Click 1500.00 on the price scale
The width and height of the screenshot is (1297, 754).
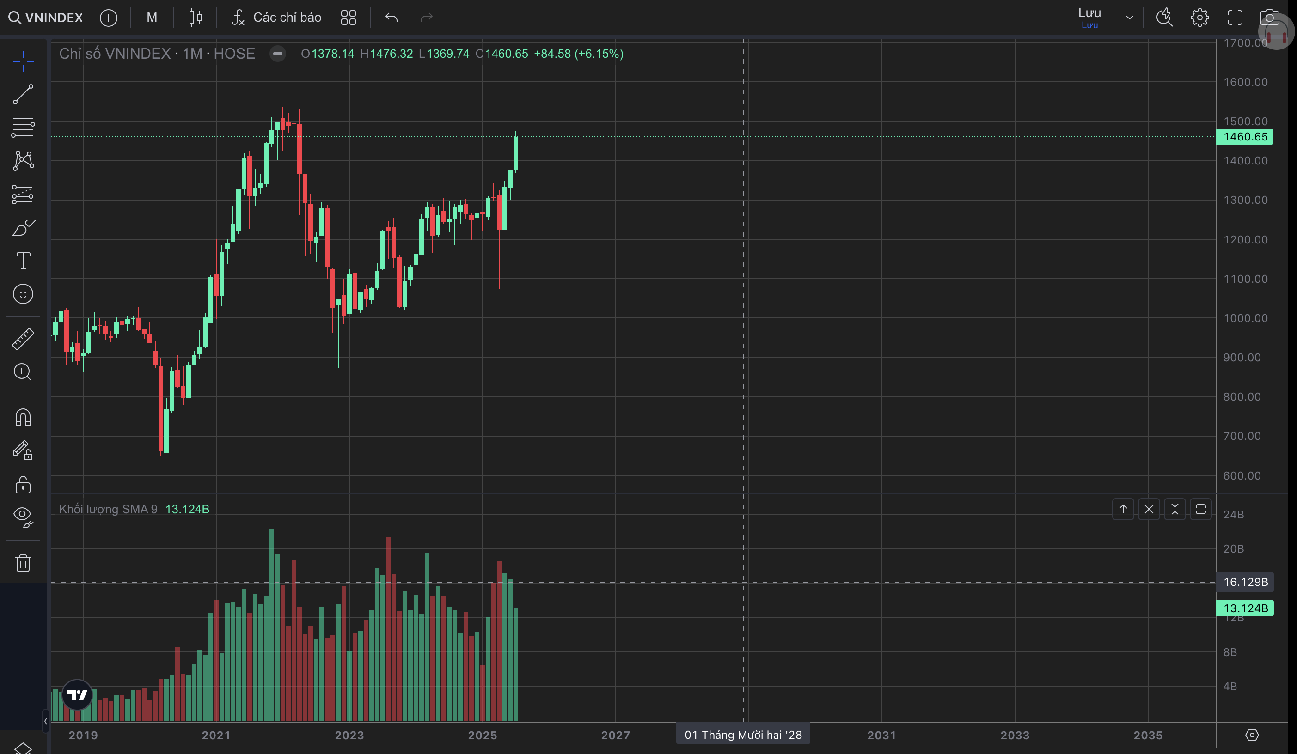(x=1246, y=122)
